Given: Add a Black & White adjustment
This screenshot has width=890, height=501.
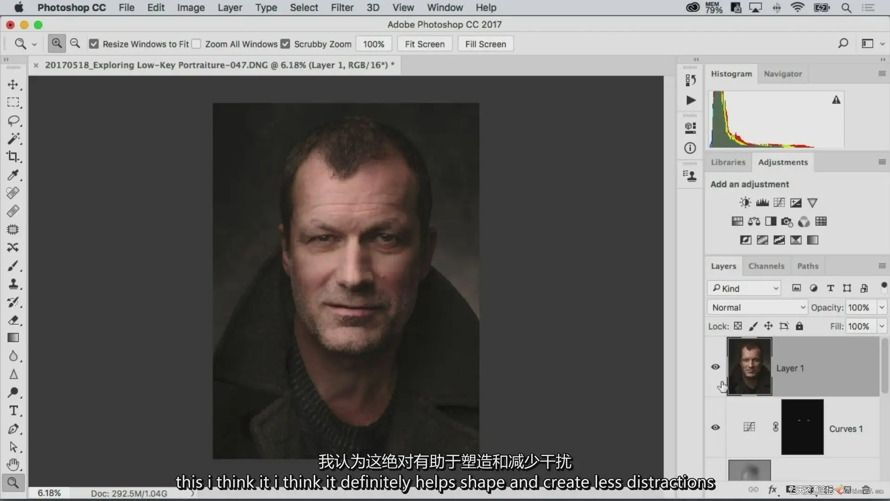Looking at the screenshot, I should (x=771, y=221).
